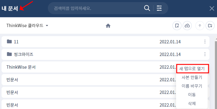Create a new folder using the folder-plus icon

pyautogui.click(x=210, y=26)
